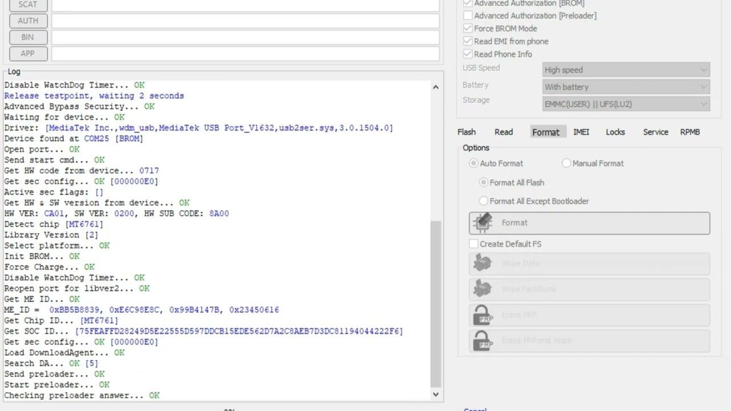
Task: Open the USB Speed dropdown
Action: pos(626,70)
